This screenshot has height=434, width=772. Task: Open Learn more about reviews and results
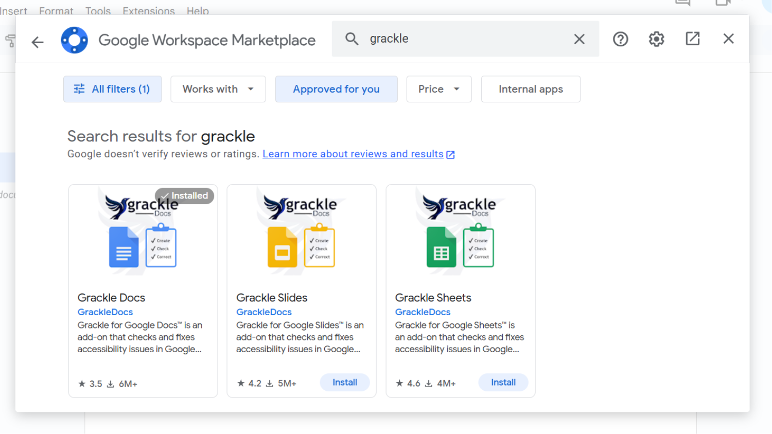[353, 154]
